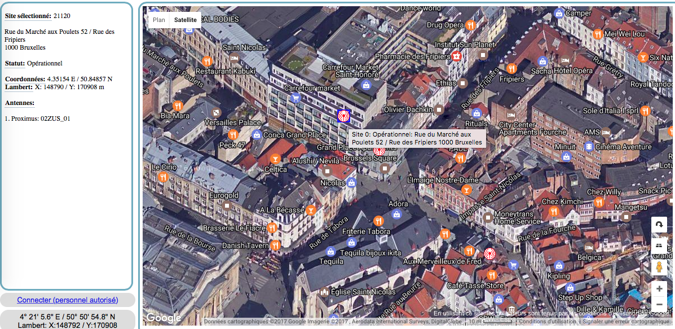Click the Adora shop icon

pyautogui.click(x=396, y=213)
